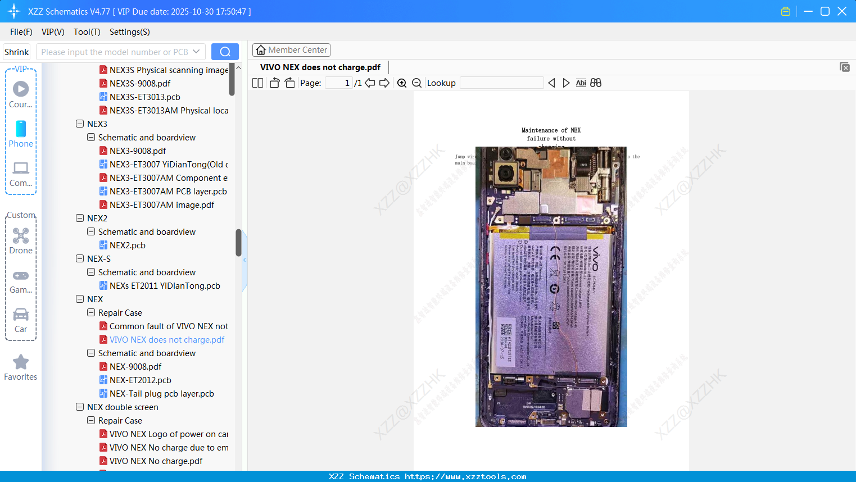Toggle the two-page view layout icon

tap(257, 83)
